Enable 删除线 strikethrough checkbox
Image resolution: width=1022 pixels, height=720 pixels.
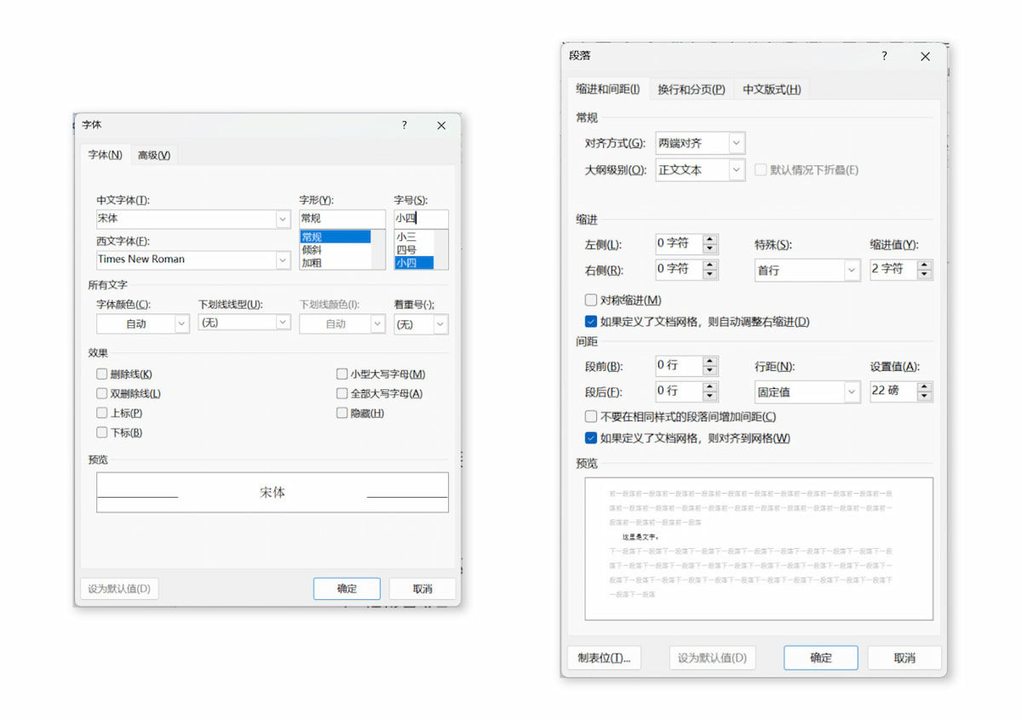tap(102, 374)
